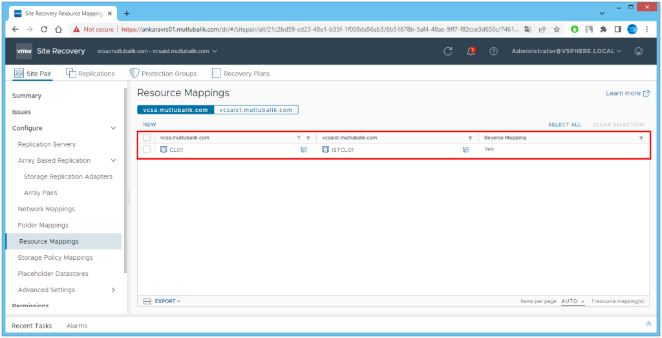
Task: Click filter icon on Reverse Mapping column
Action: click(641, 138)
